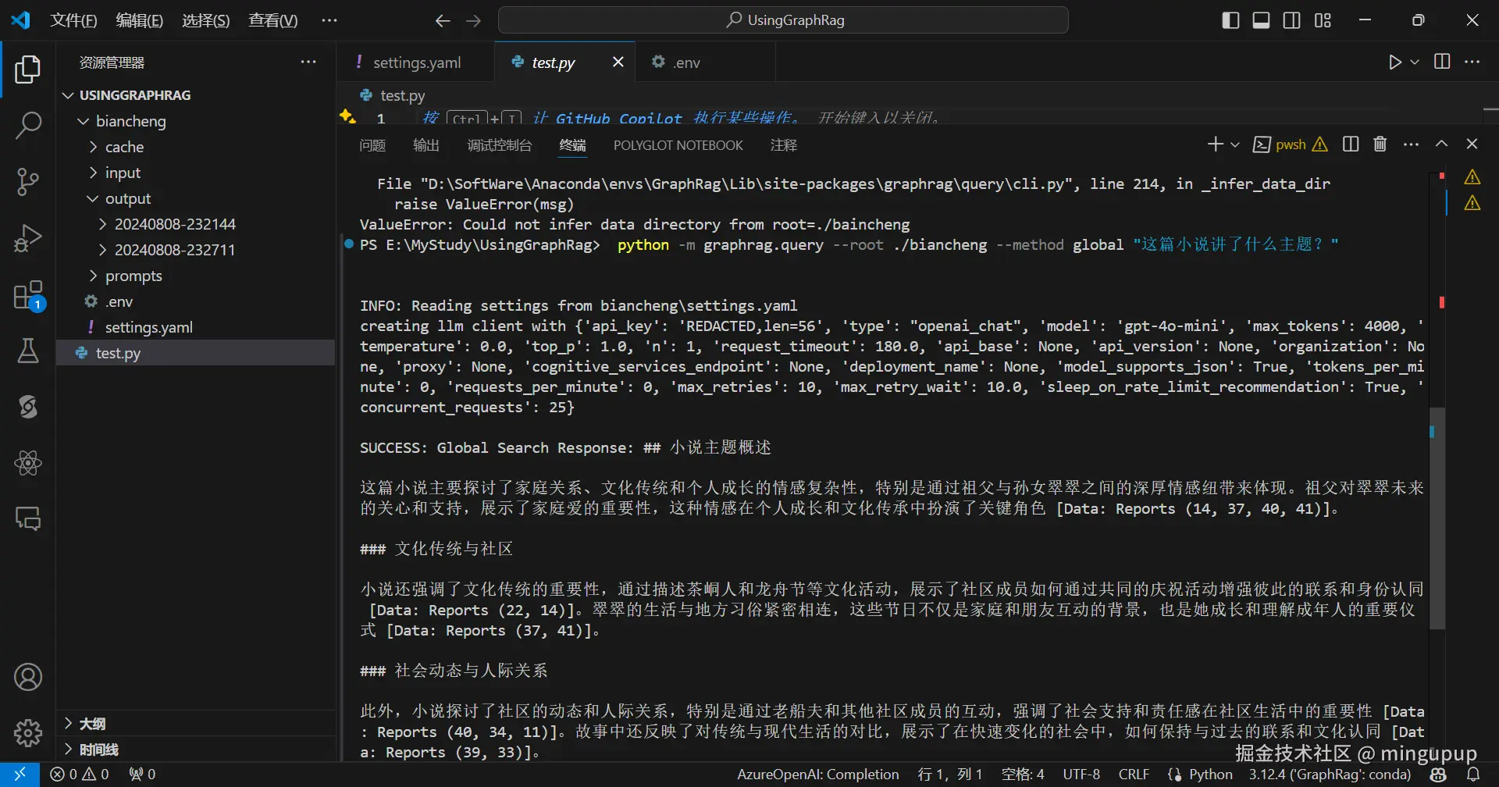Open the Chat view in activity bar
Image resolution: width=1499 pixels, height=787 pixels.
point(28,518)
